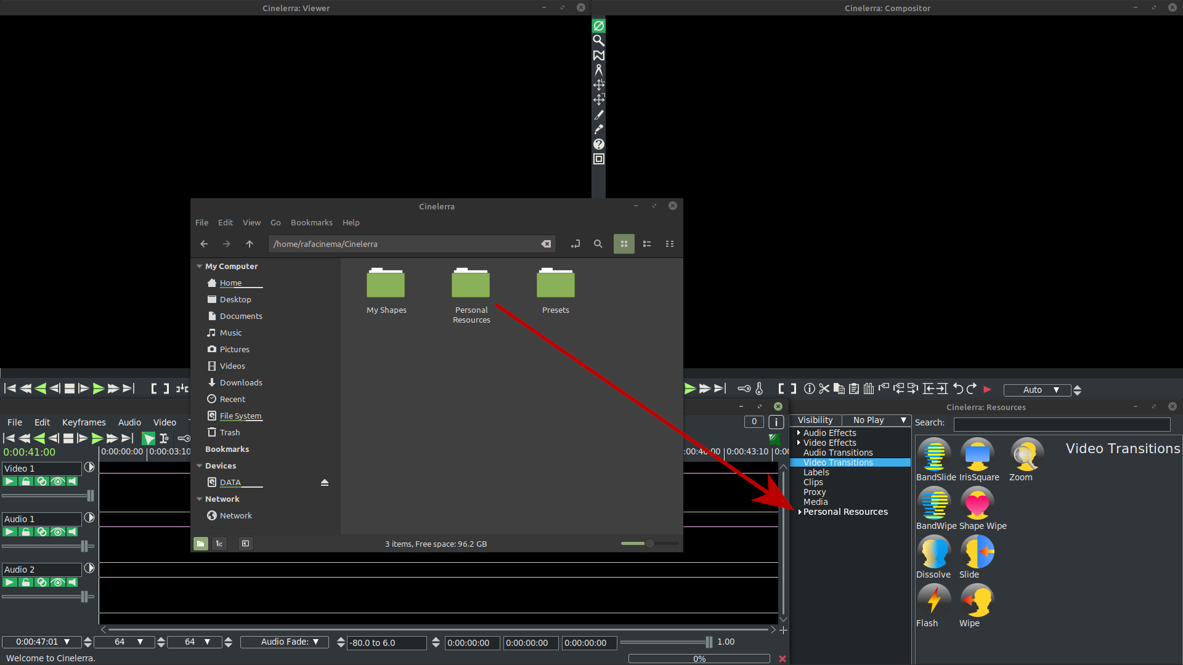Click the Visibility button in Resources
This screenshot has width=1183, height=665.
click(815, 420)
